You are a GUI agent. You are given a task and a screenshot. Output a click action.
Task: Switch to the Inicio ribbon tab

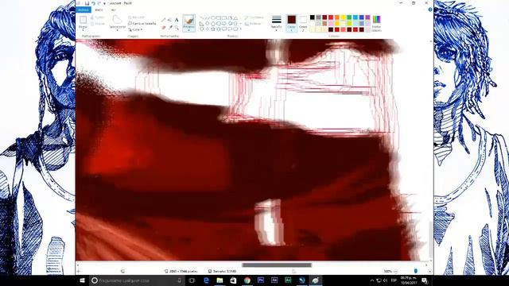click(99, 10)
